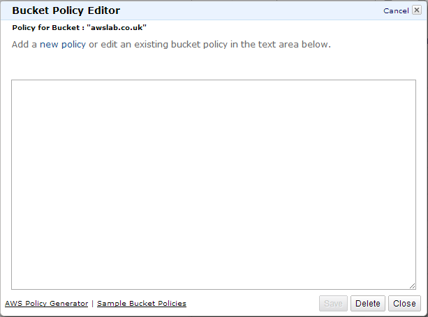Click blank space between instructions and text area
Viewport: 428px width, 317px height.
[x=214, y=66]
